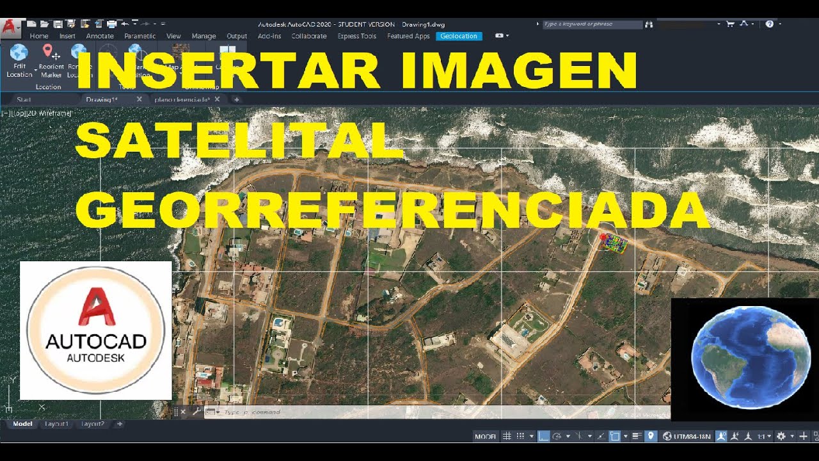Toggle object snap tracking

point(600,436)
